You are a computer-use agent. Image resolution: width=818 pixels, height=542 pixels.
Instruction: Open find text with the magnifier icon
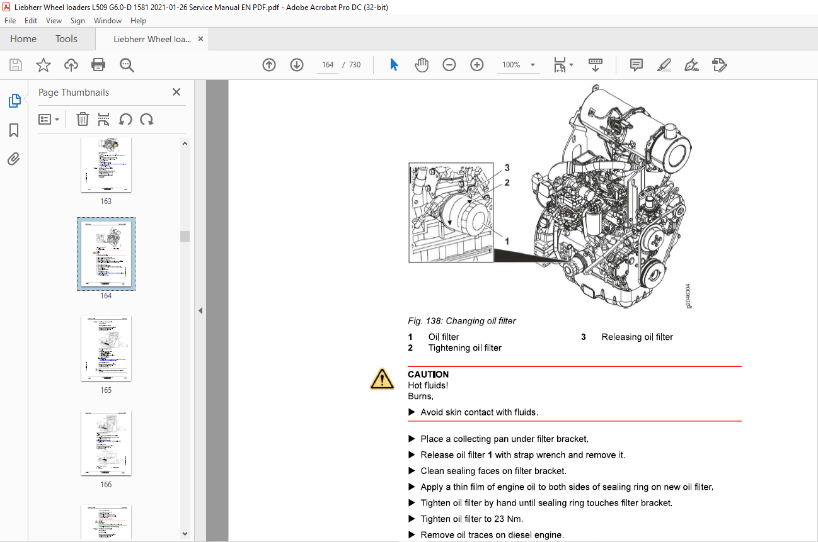point(127,65)
